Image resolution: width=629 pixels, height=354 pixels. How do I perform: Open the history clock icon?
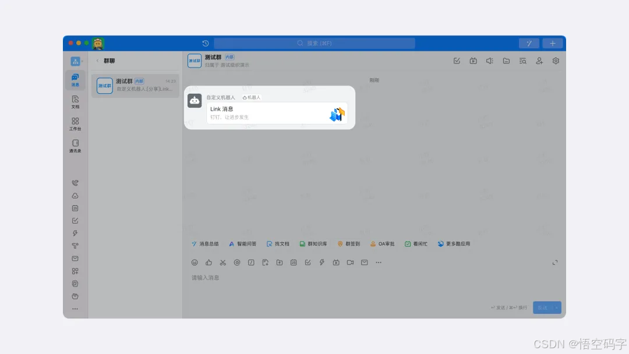[x=206, y=43]
